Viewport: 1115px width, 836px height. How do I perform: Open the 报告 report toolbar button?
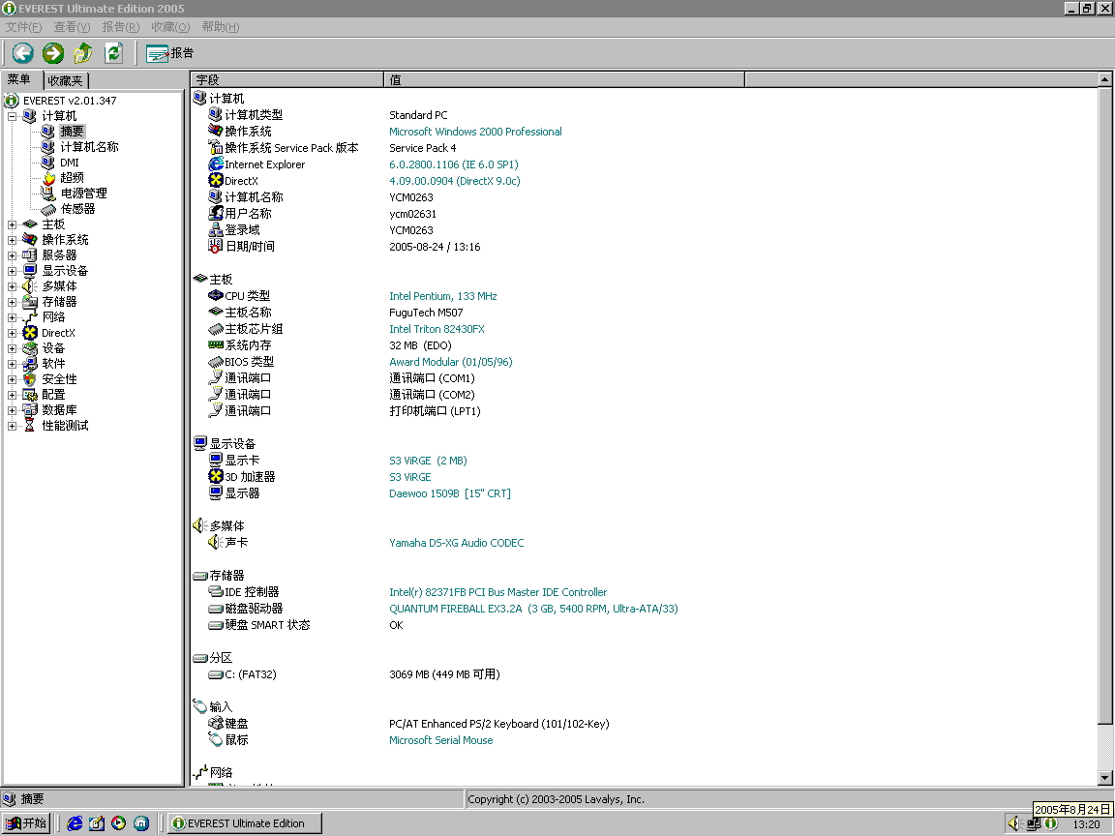(x=169, y=53)
